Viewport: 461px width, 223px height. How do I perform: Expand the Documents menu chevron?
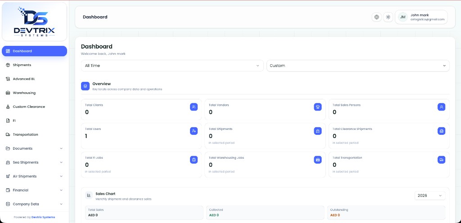click(x=61, y=148)
